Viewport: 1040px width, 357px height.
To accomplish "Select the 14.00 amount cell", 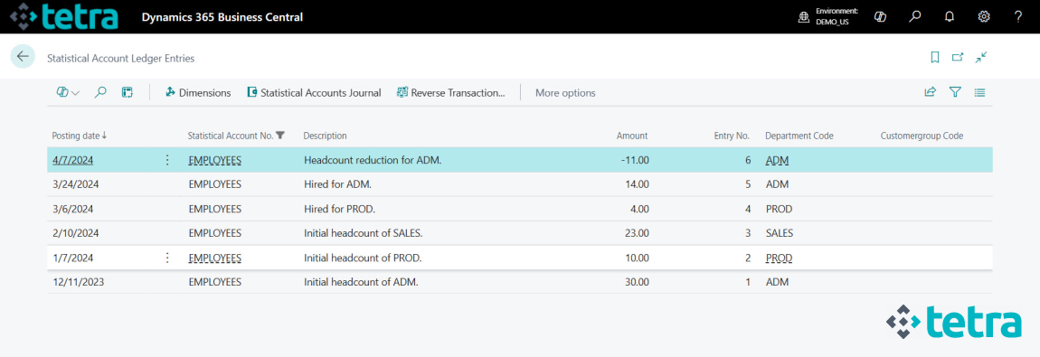I will point(638,184).
